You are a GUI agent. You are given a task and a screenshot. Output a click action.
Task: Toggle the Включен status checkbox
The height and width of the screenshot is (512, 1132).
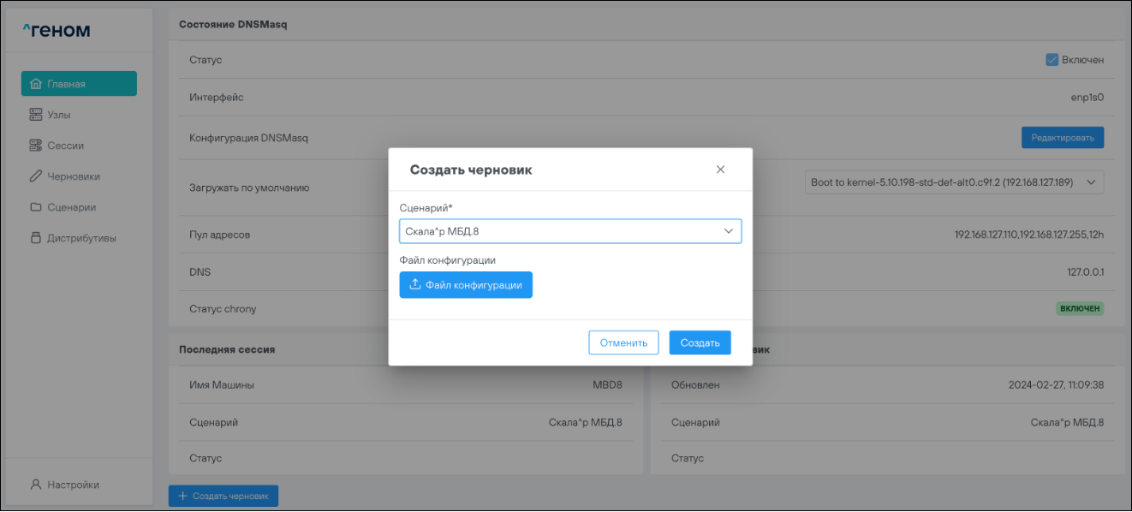click(1052, 60)
